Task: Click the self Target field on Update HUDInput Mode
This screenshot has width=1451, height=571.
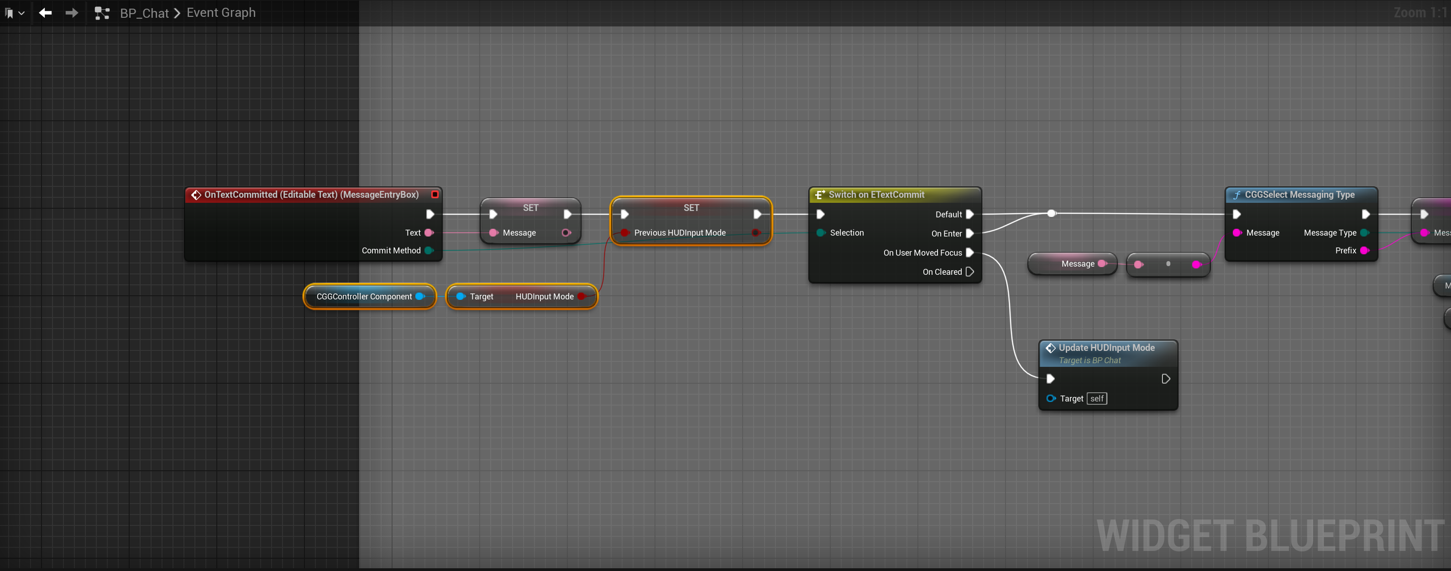Action: point(1096,398)
